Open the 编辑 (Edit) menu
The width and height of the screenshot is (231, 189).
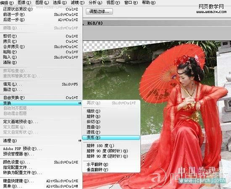point(7,3)
